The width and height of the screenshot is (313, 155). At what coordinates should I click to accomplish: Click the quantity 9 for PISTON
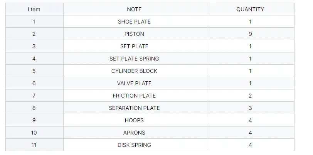pos(251,34)
